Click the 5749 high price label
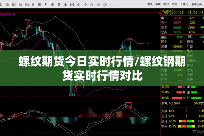 (28, 20)
